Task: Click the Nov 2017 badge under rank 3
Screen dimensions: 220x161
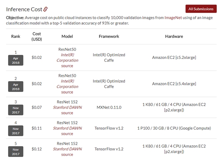Action: tap(16, 110)
